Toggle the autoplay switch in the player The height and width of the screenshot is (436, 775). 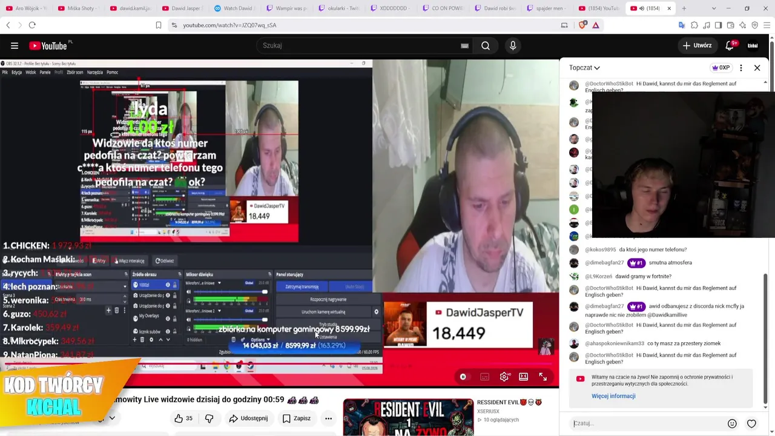pyautogui.click(x=463, y=377)
